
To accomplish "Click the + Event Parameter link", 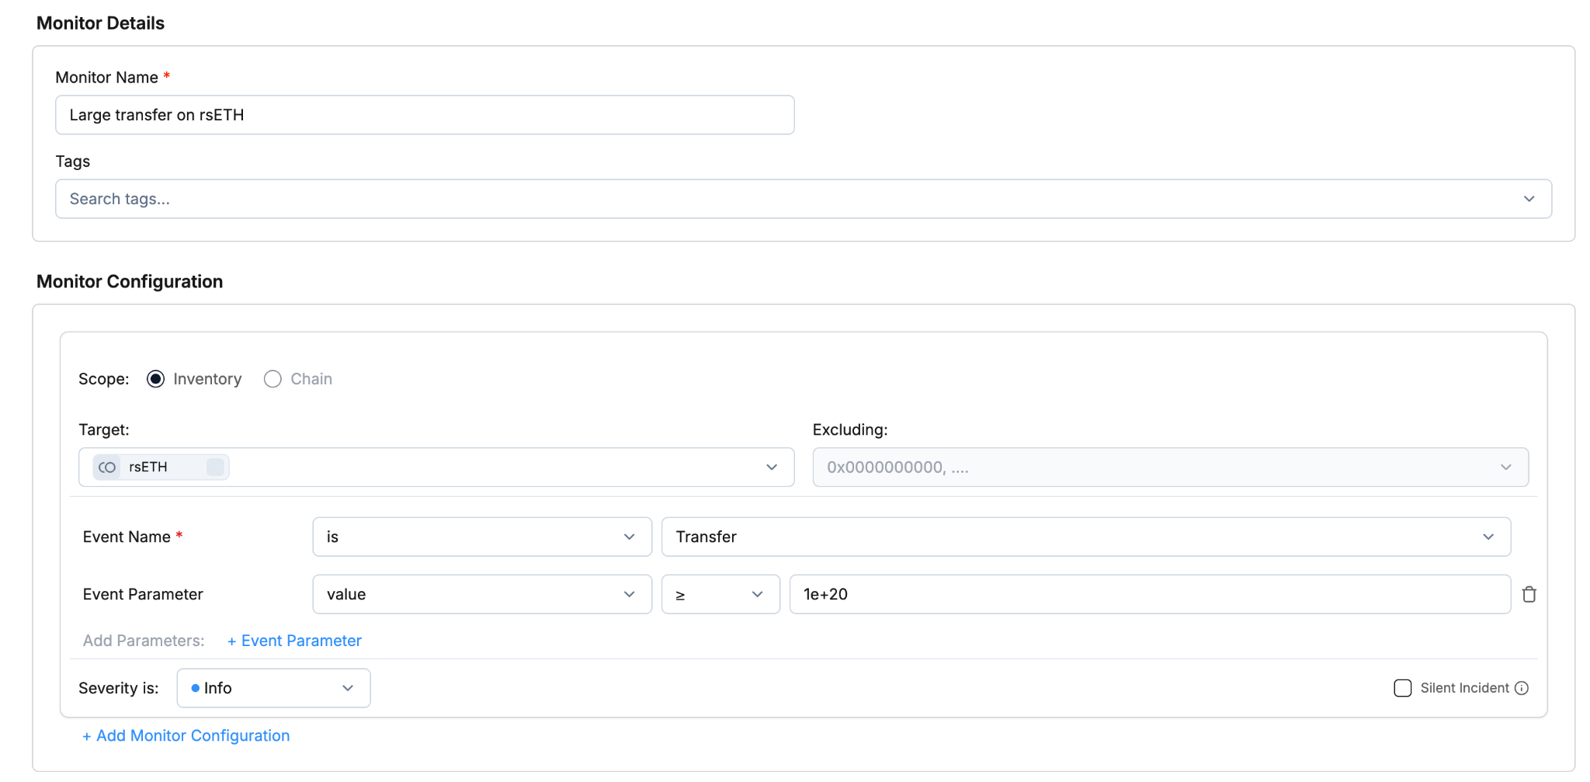I will [294, 641].
